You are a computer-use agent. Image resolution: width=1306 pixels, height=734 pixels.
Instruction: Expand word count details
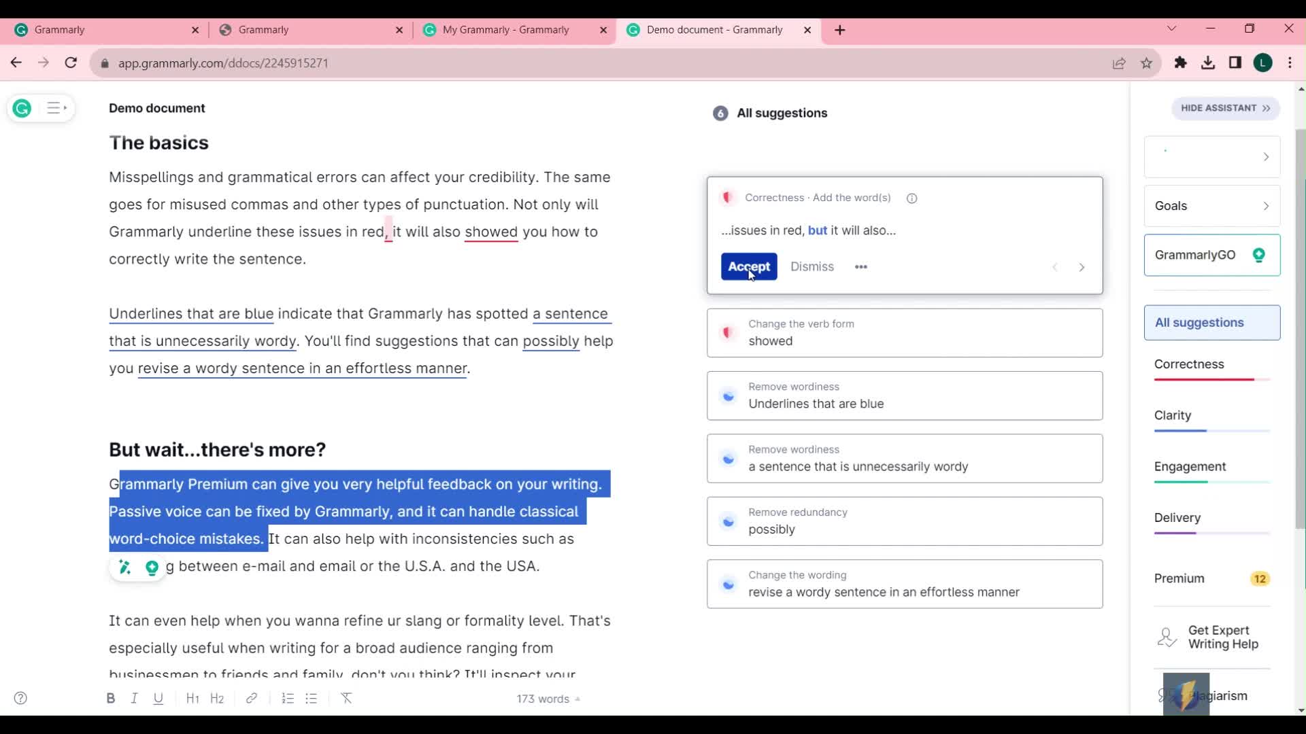[x=548, y=699]
